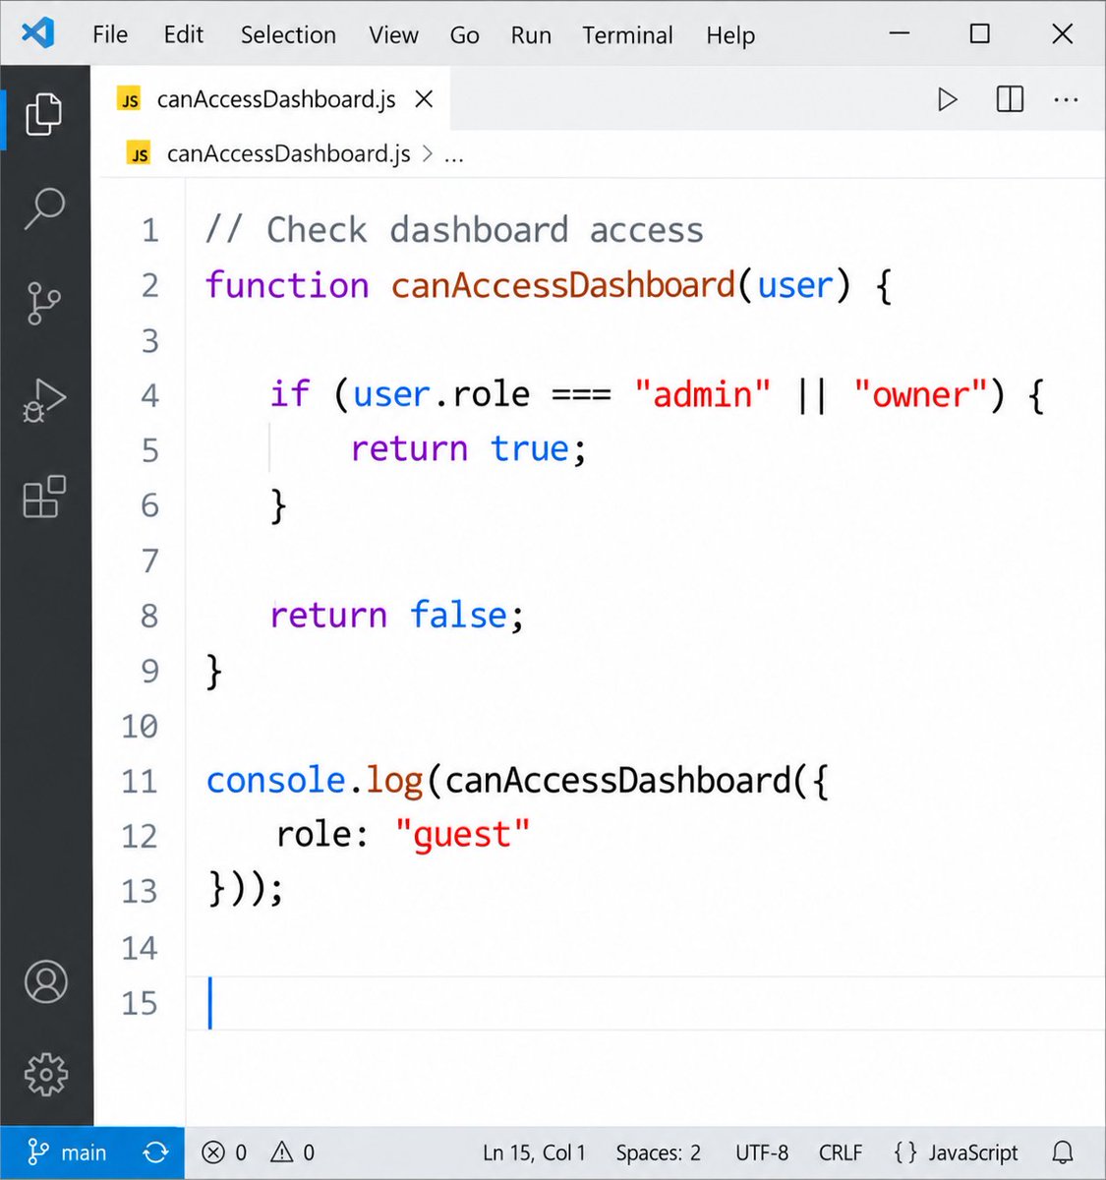Screen dimensions: 1106x1180
Task: Place cursor on empty line 15
Action: 644,1003
